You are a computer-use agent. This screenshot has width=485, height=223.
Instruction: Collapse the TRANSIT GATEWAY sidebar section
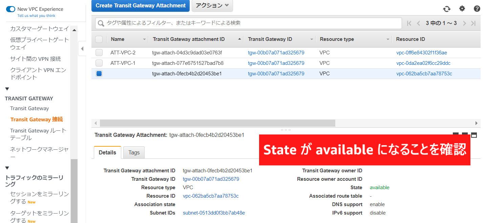[7, 89]
